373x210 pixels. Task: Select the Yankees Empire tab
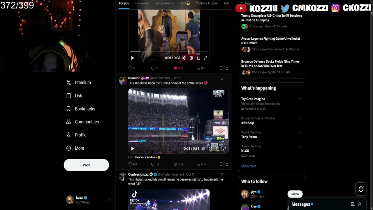click(207, 3)
